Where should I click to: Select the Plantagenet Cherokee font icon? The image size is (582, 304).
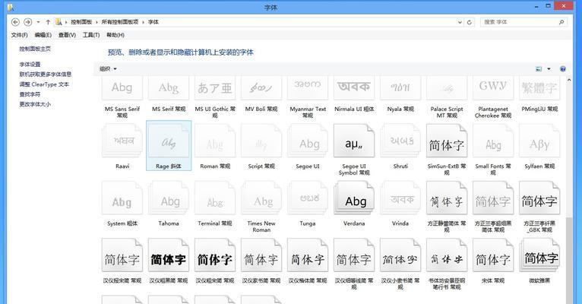pyautogui.click(x=493, y=88)
